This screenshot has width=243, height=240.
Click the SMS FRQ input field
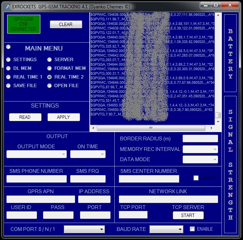tap(88, 179)
